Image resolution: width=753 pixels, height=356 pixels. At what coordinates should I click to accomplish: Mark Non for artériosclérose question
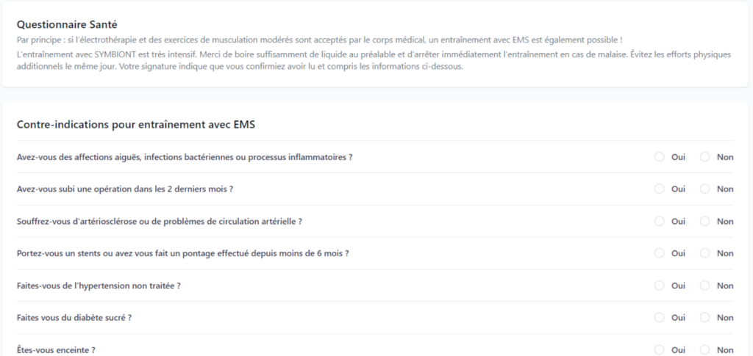pos(704,222)
